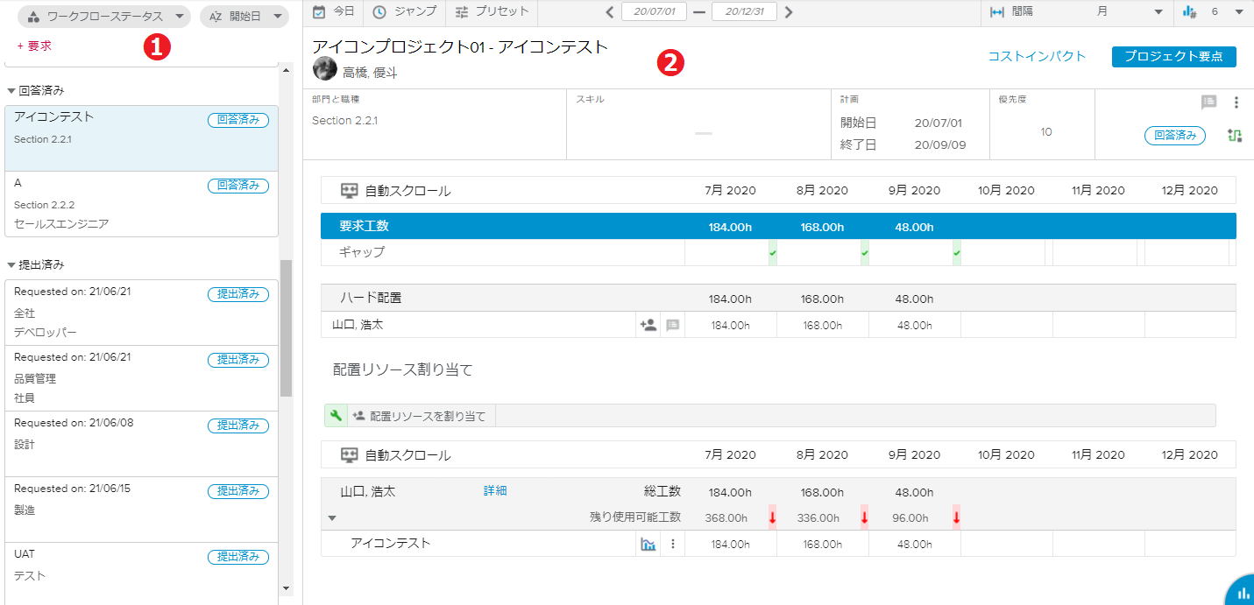This screenshot has height=605, width=1254.
Task: Open the floating chart button at bottom right
Action: tap(1242, 593)
